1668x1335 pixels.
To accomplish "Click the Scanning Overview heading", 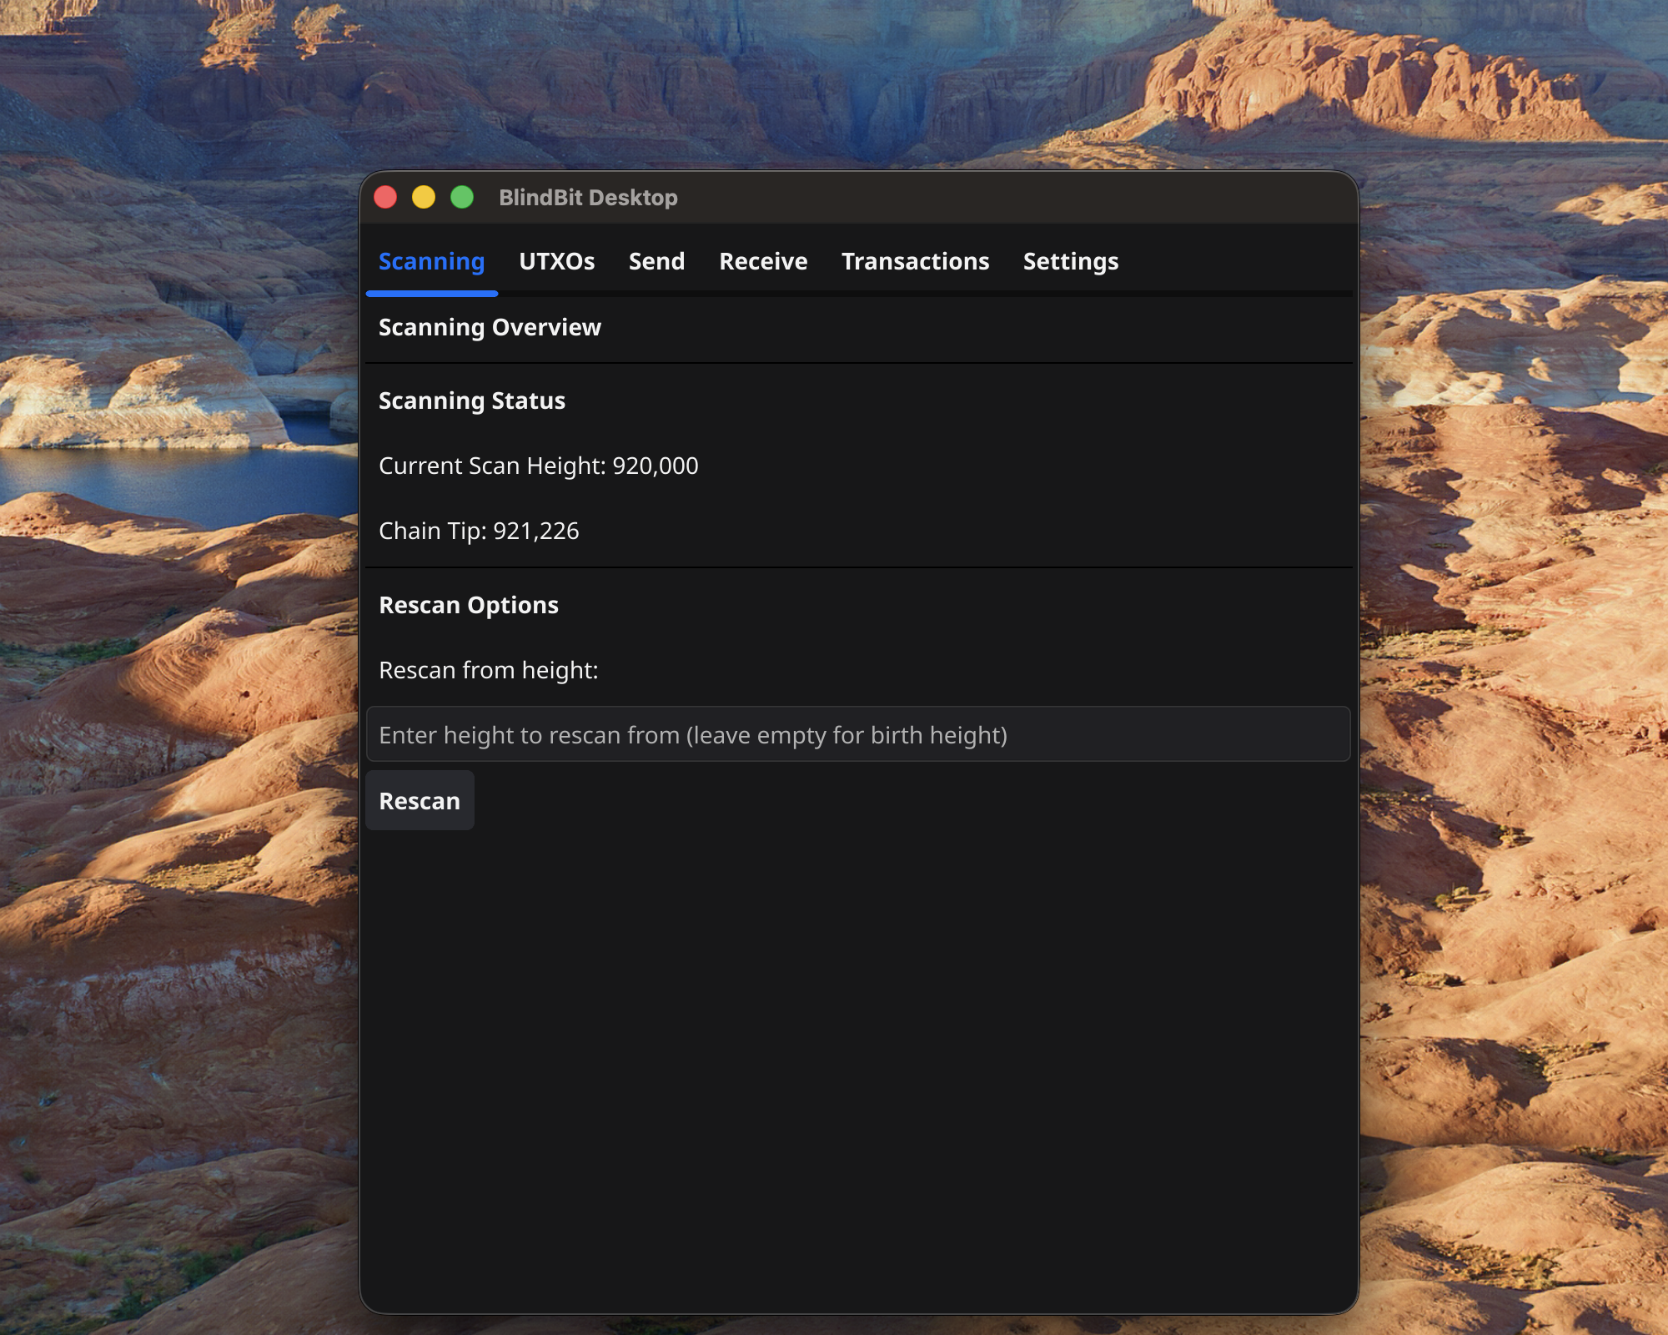I will pos(490,327).
